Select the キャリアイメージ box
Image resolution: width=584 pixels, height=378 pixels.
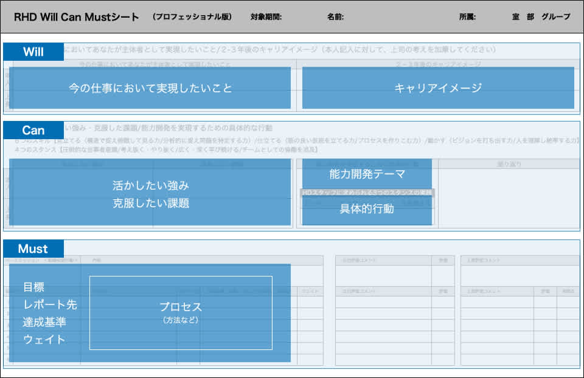pyautogui.click(x=438, y=88)
